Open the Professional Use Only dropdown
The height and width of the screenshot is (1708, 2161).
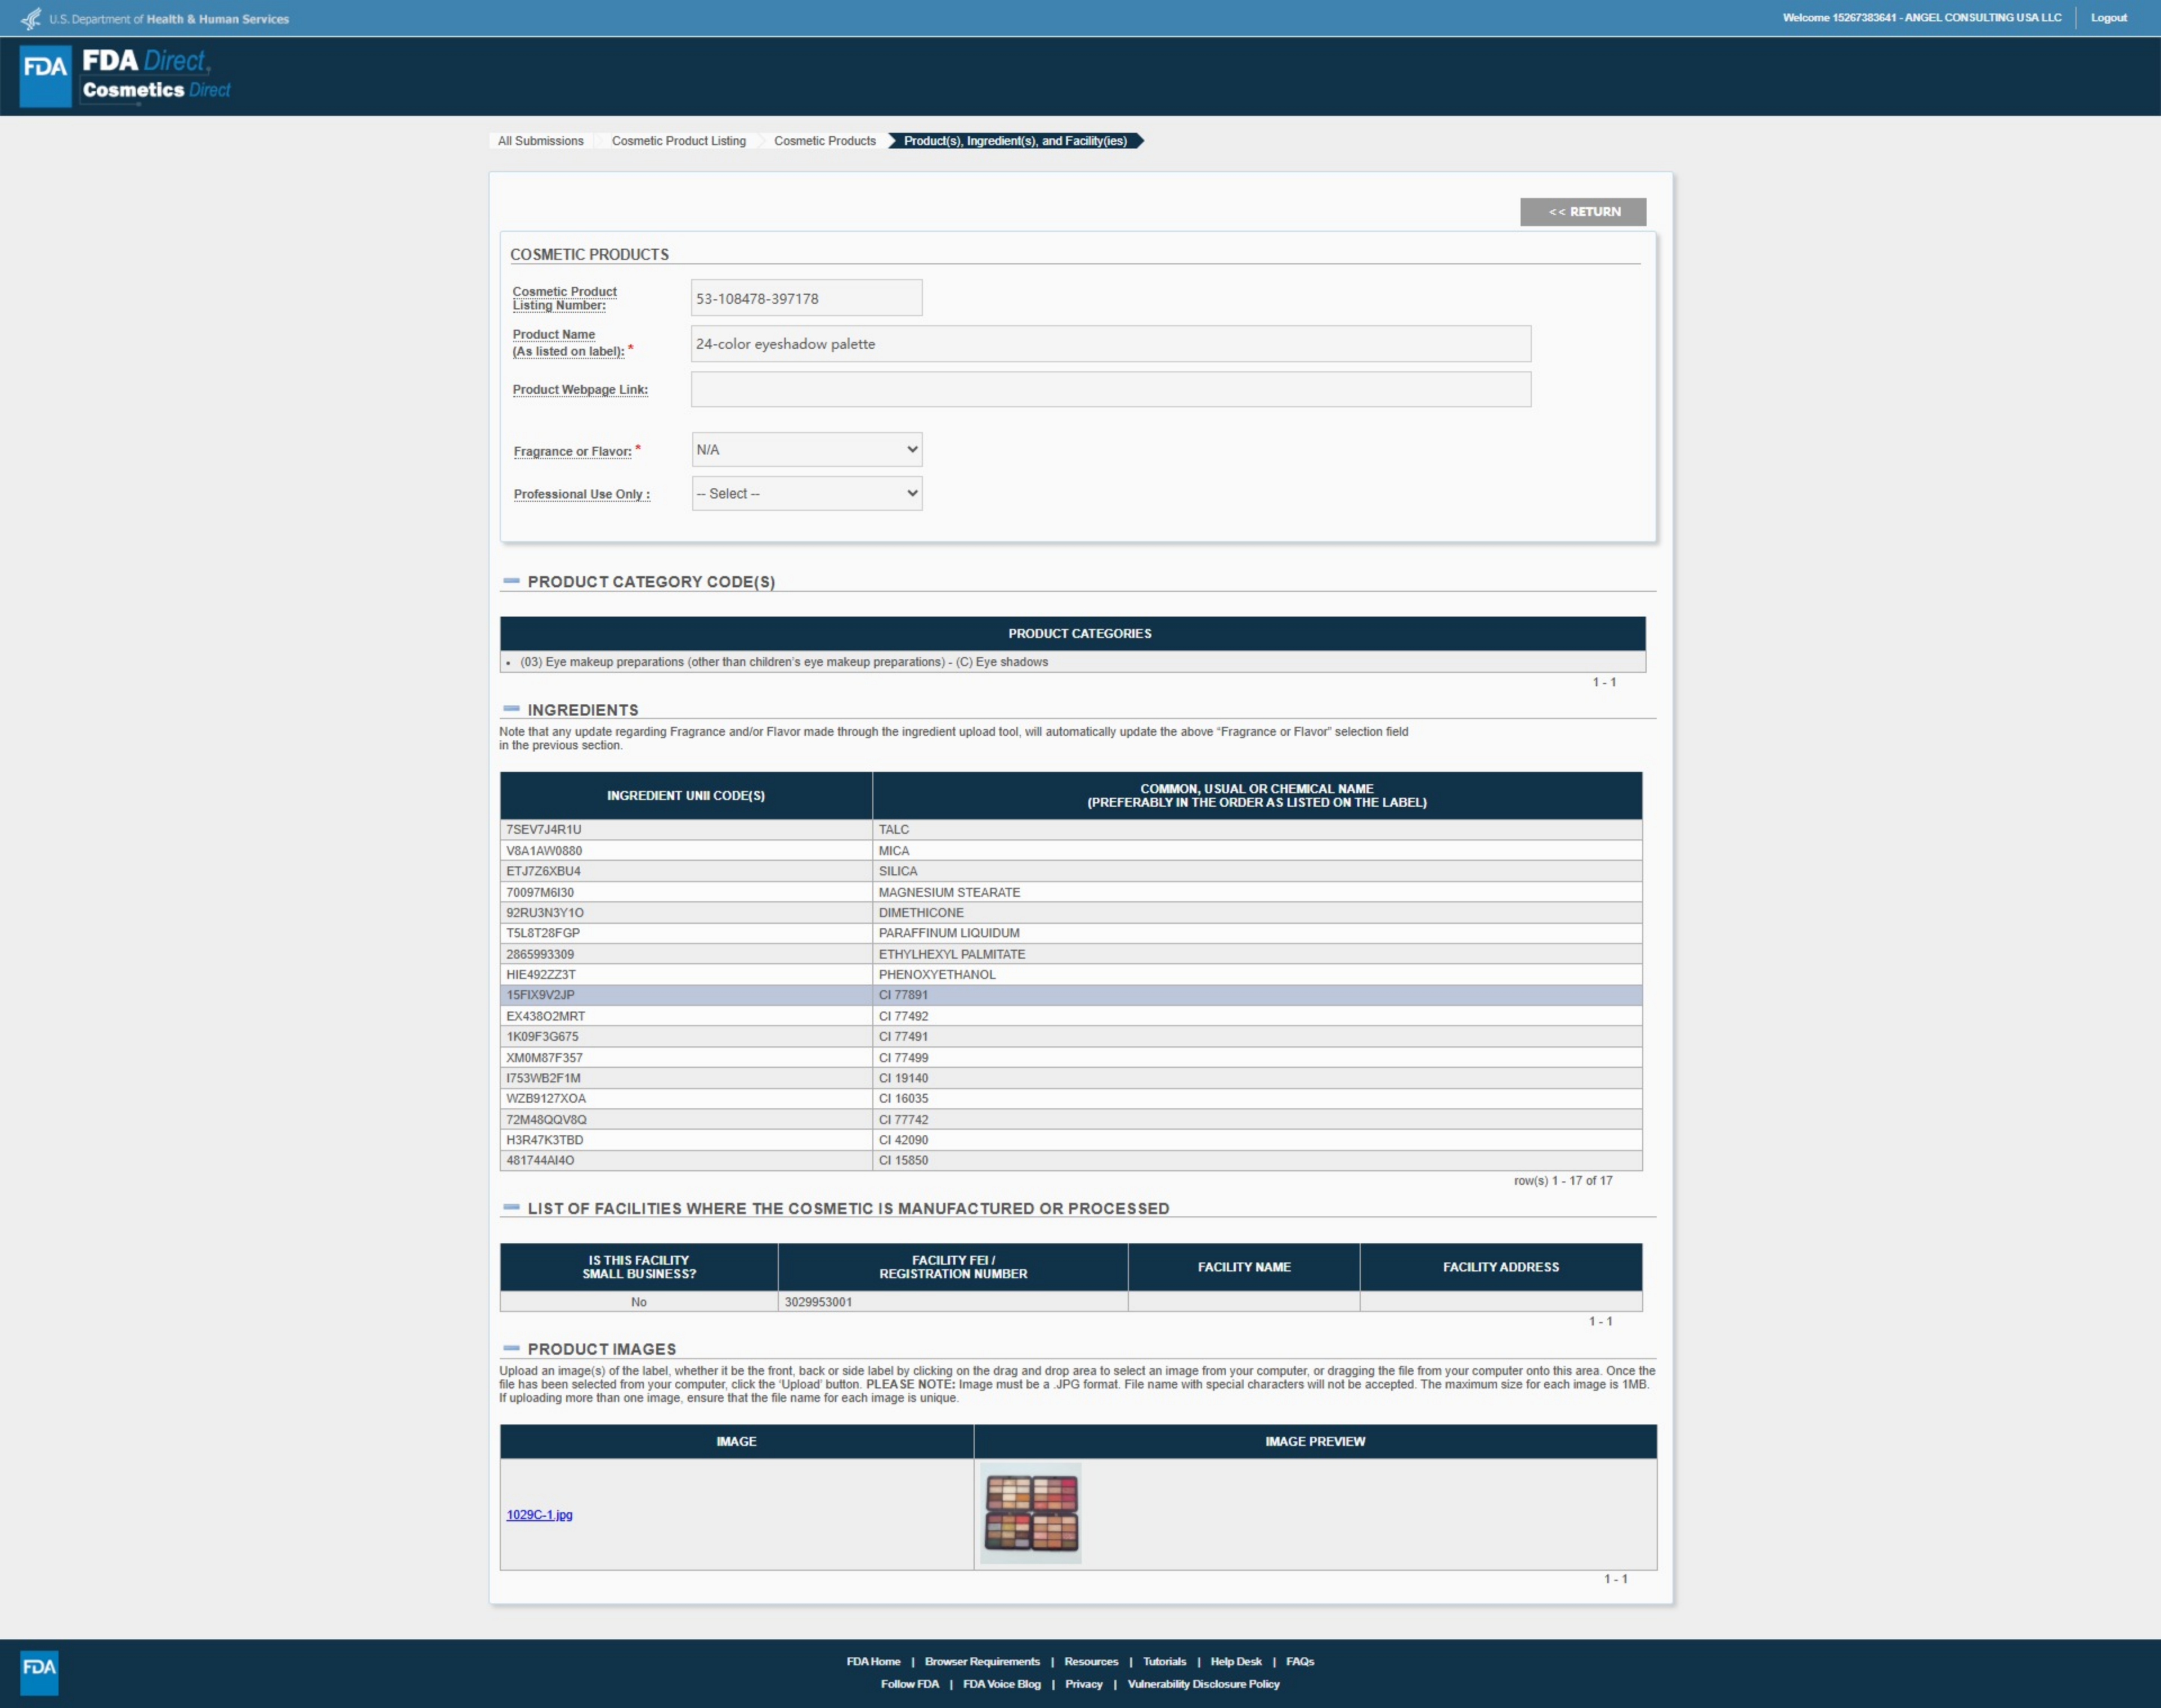[806, 493]
